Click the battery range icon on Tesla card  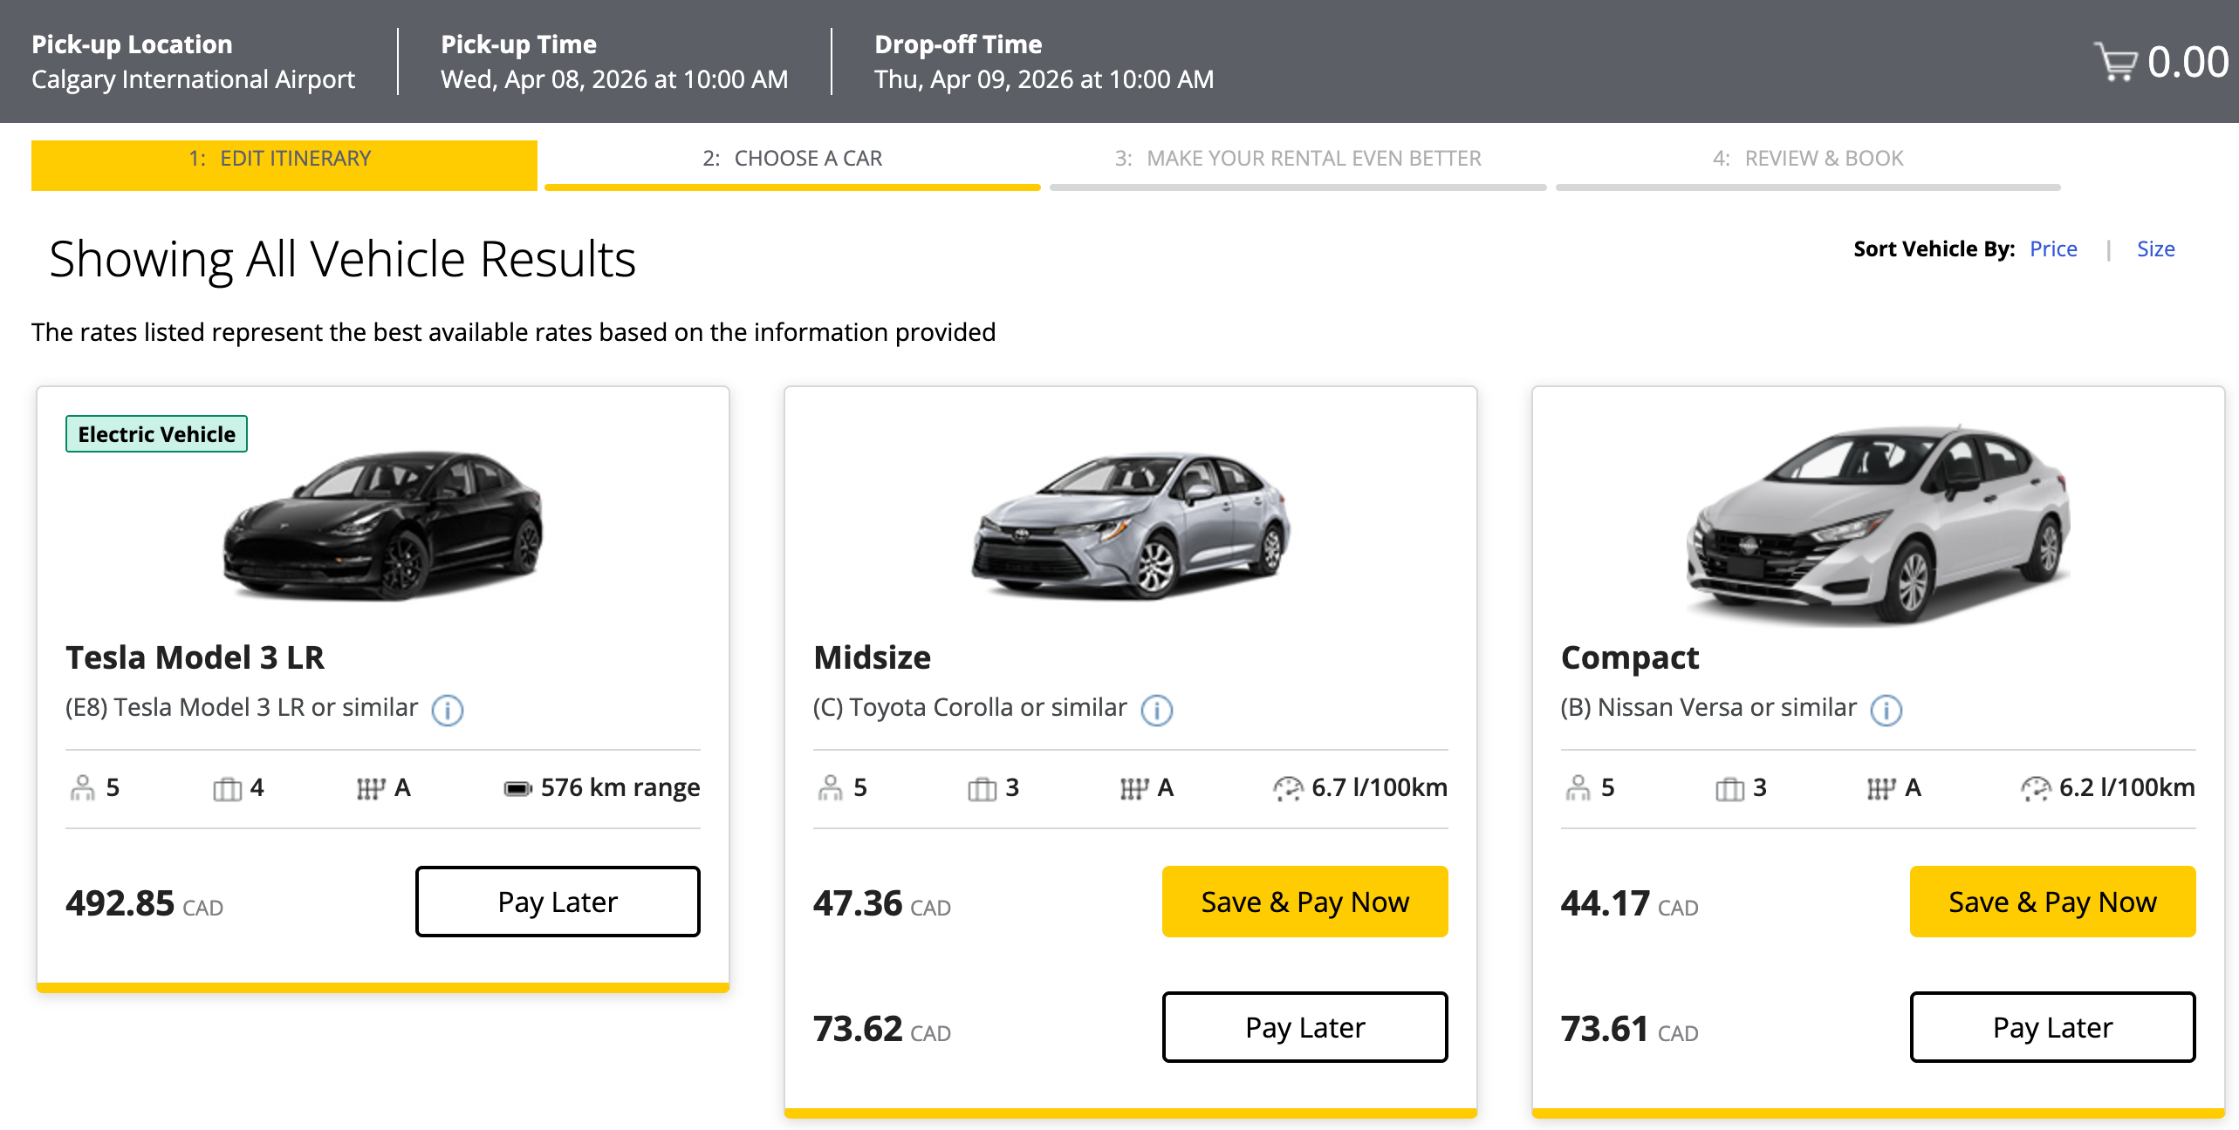pos(517,787)
